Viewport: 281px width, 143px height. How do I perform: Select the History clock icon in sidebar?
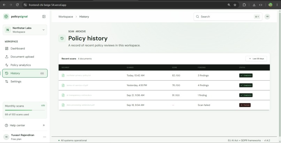point(7,73)
